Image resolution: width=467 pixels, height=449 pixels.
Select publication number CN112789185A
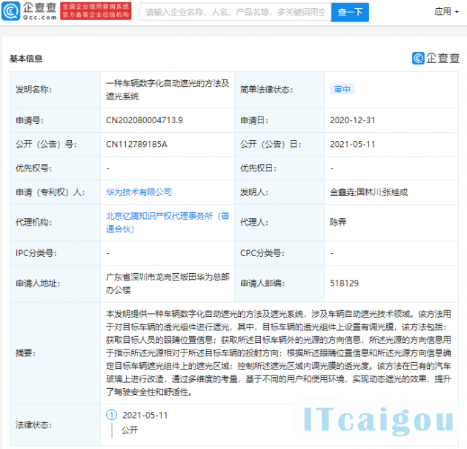[136, 144]
